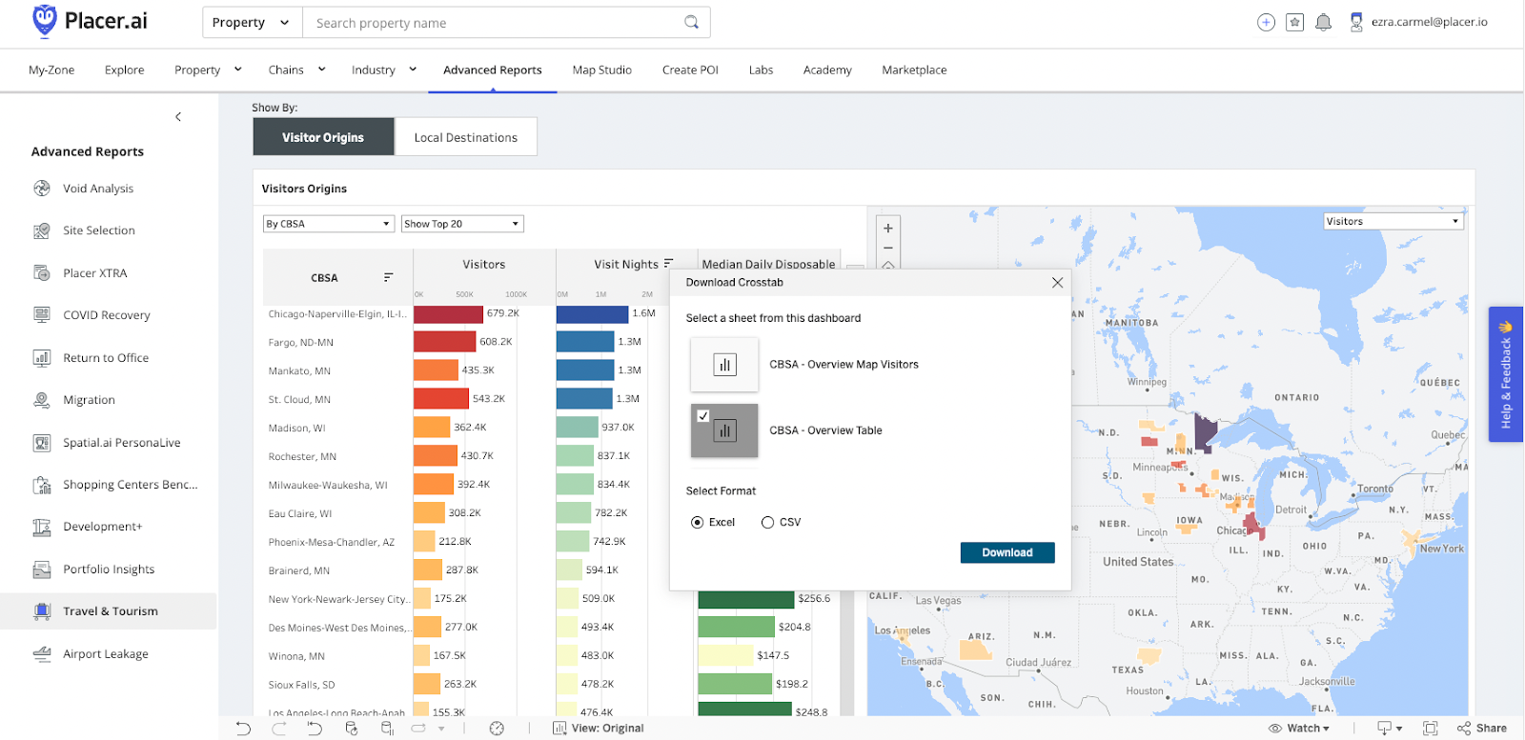1525x740 pixels.
Task: Open COVID Recovery report
Action: pos(108,315)
